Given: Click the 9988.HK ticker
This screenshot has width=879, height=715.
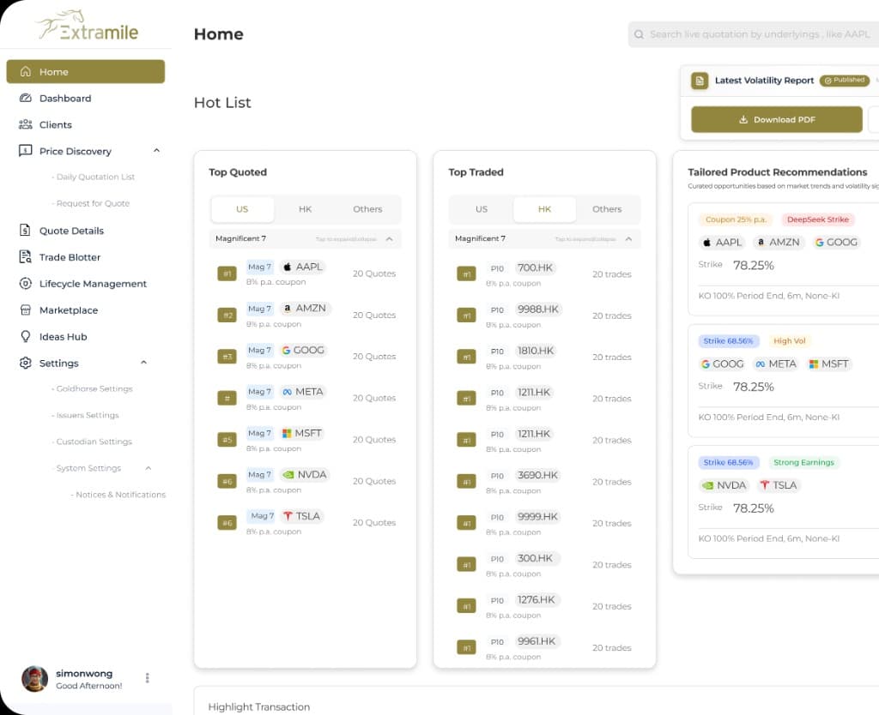Looking at the screenshot, I should [x=537, y=309].
